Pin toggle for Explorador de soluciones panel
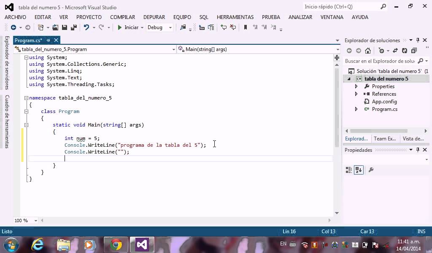The width and height of the screenshot is (432, 253). [x=418, y=40]
